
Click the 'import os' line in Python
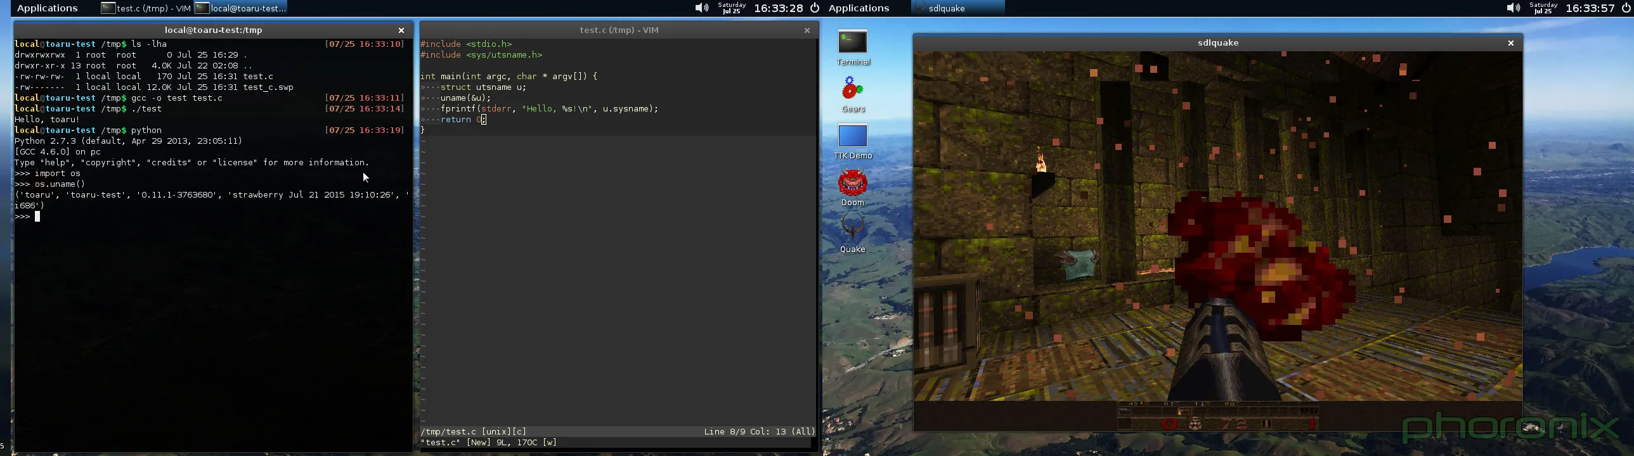[x=48, y=174]
